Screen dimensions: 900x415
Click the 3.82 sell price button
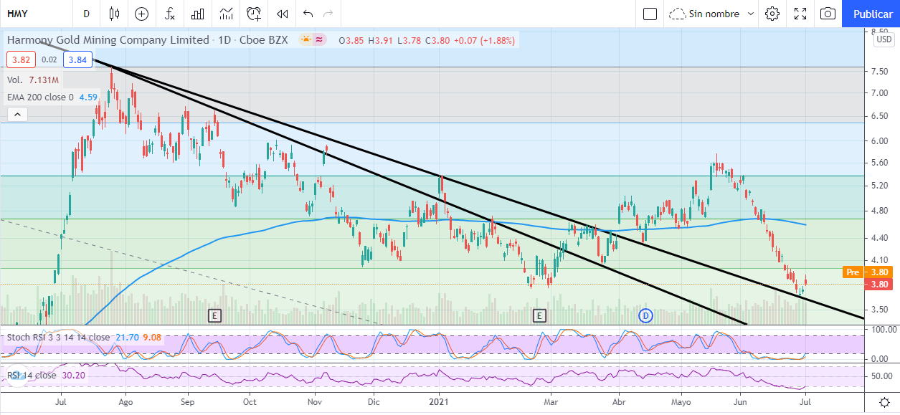pos(20,60)
